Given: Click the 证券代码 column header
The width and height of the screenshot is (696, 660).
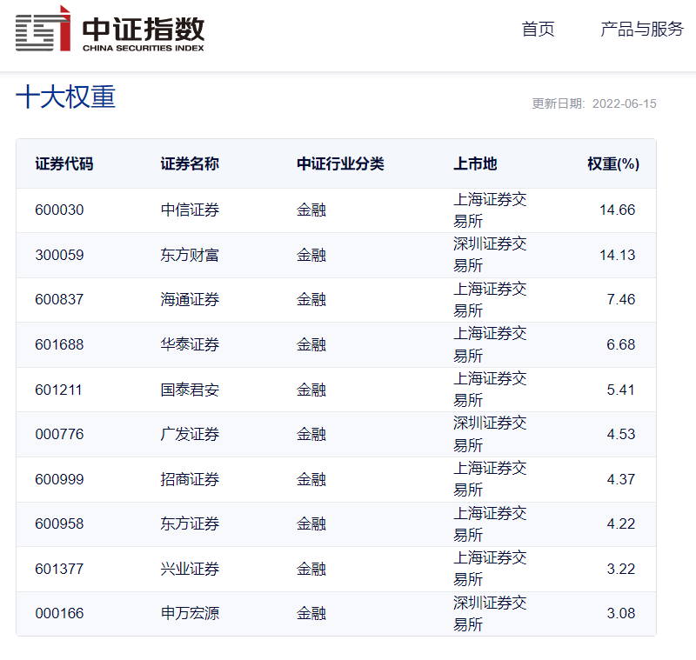Looking at the screenshot, I should tap(64, 164).
